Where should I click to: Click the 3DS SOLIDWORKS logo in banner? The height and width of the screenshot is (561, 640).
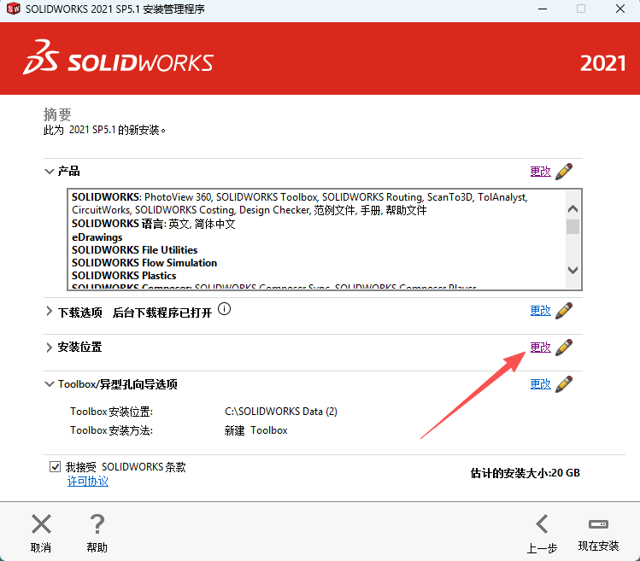coord(118,57)
